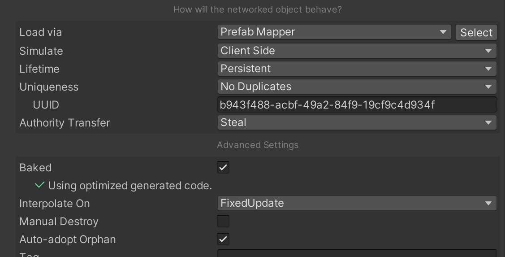Expand the Lifetime dropdown showing Persistent

(357, 69)
